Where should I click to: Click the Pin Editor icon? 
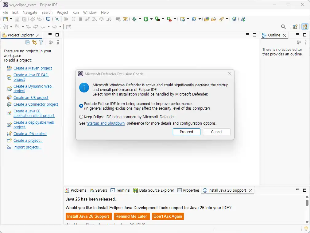coord(69,27)
